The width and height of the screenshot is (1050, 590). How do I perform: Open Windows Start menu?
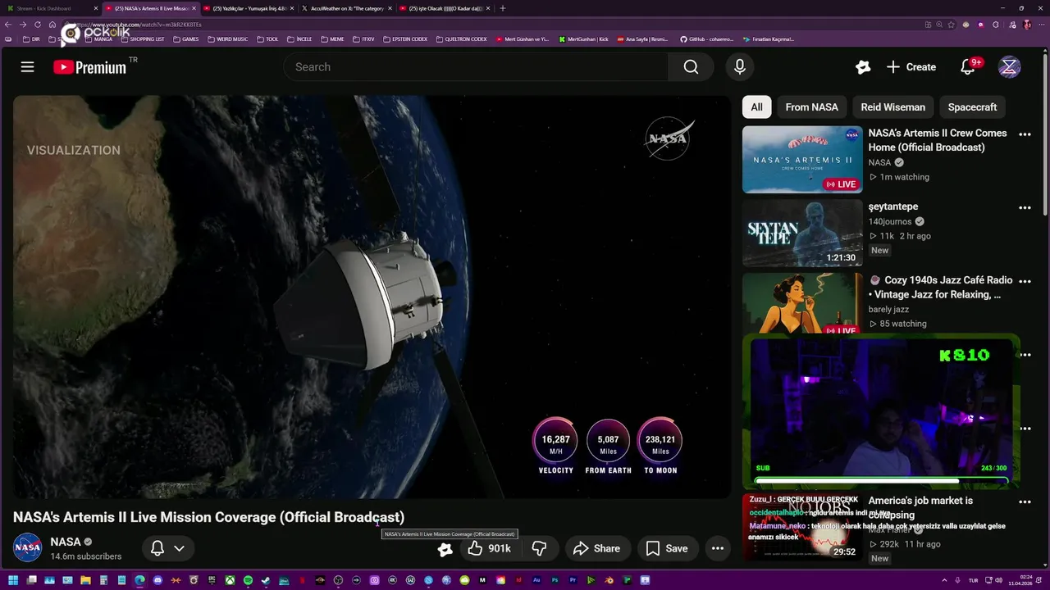[13, 580]
